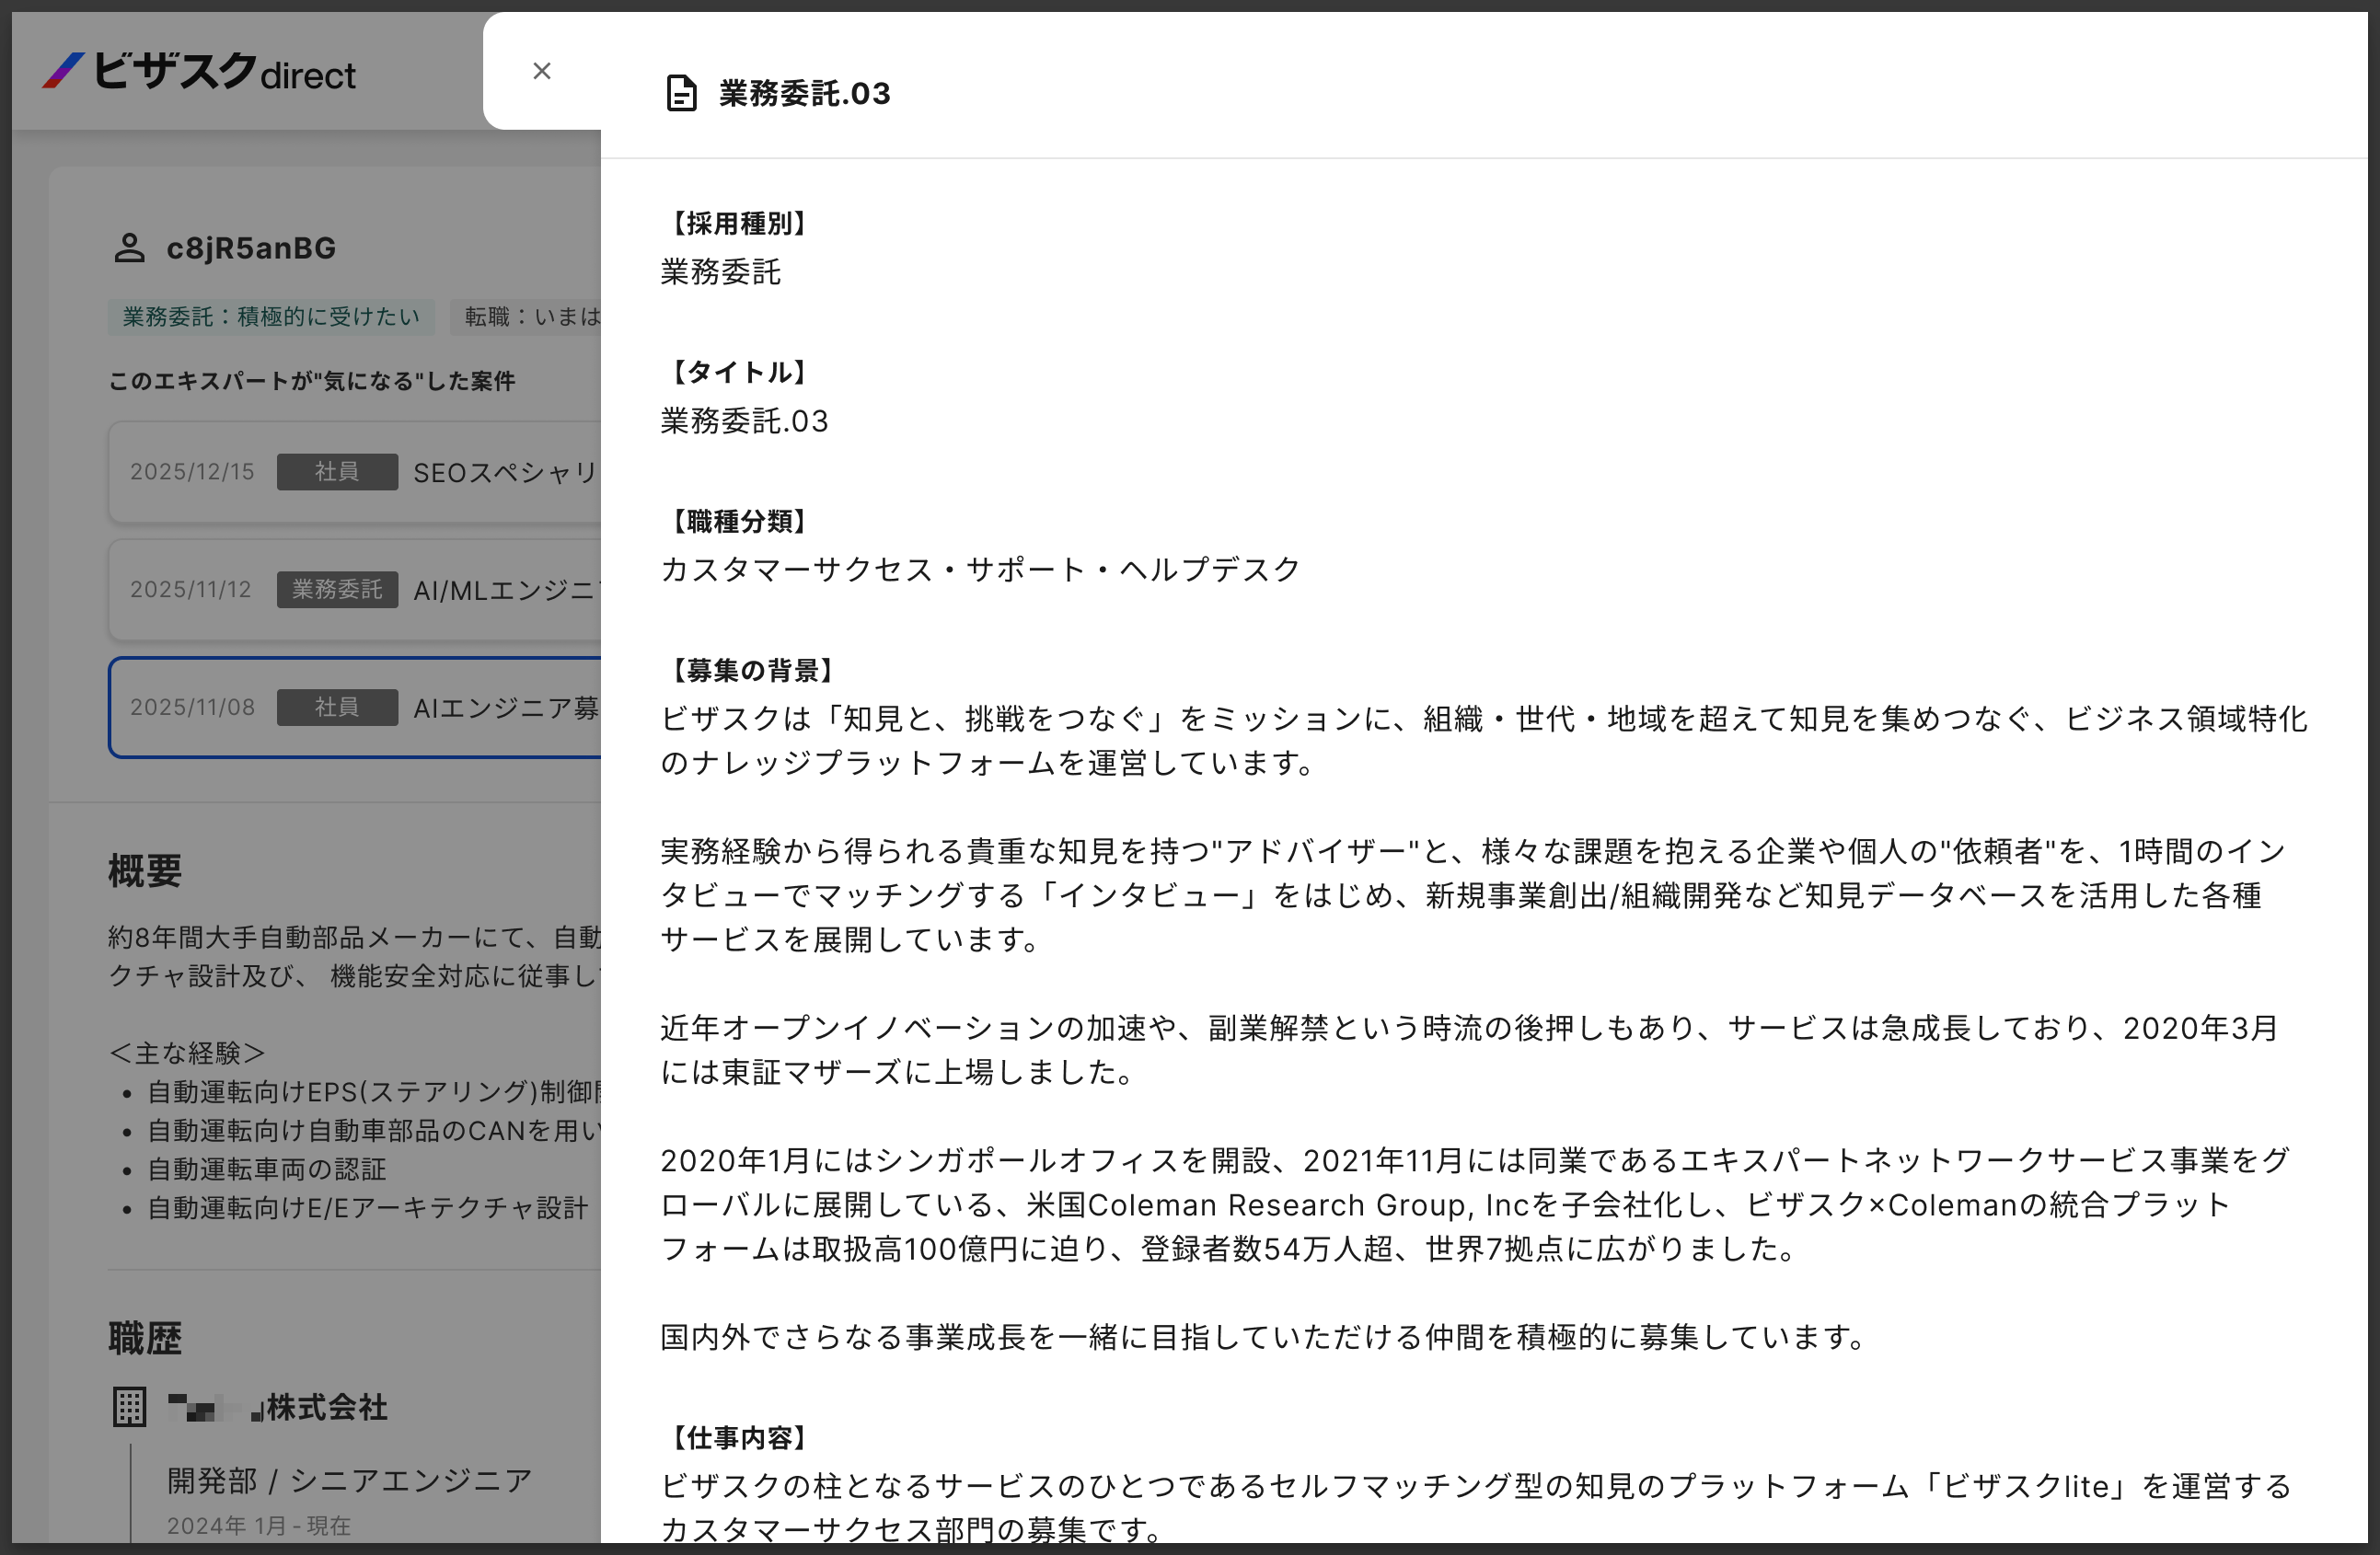Click the 社員 badge on the 2025/12/15 row
The image size is (2380, 1555).
click(337, 472)
